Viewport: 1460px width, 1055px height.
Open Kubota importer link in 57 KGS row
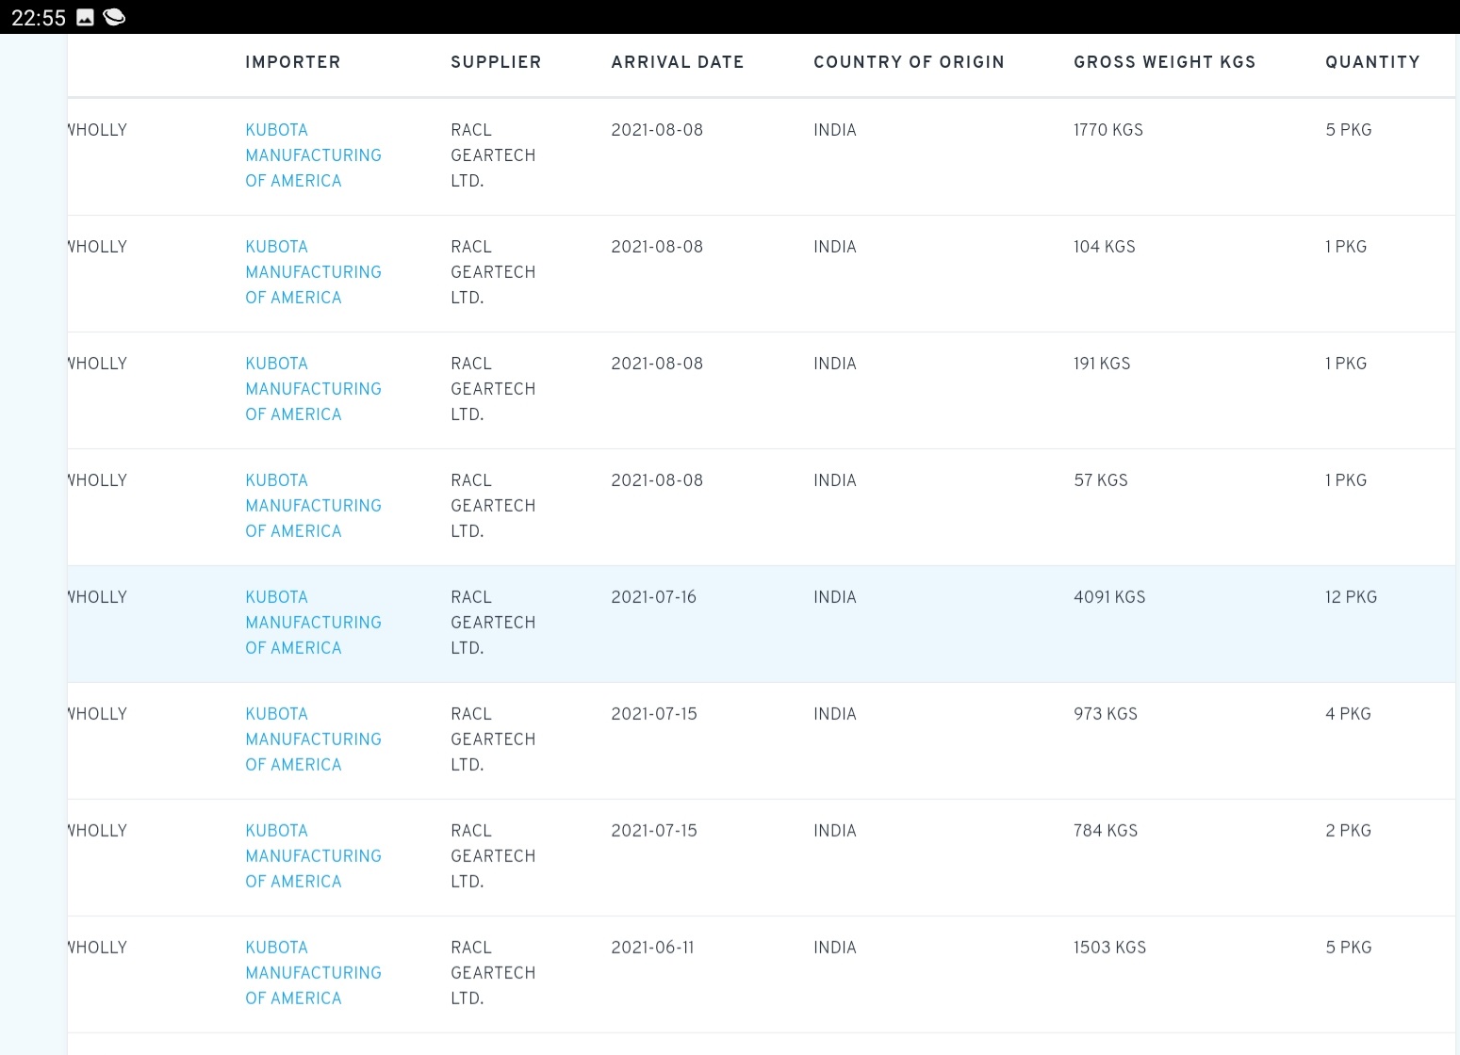click(x=313, y=506)
